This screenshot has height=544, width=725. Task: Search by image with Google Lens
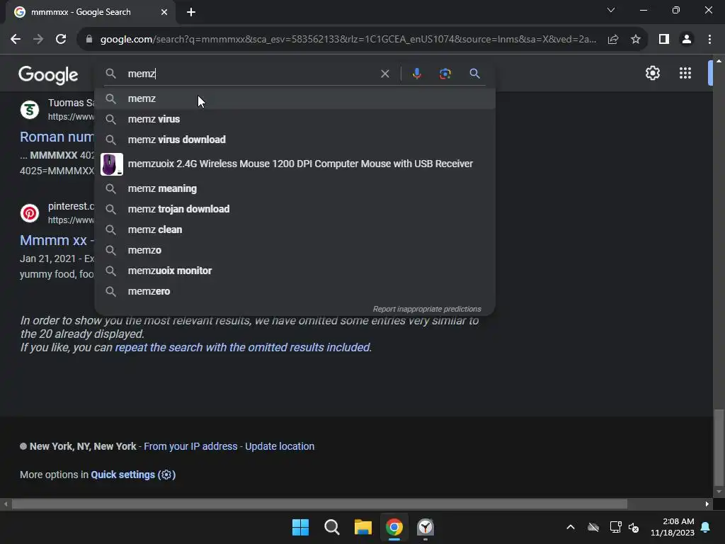[x=445, y=74]
